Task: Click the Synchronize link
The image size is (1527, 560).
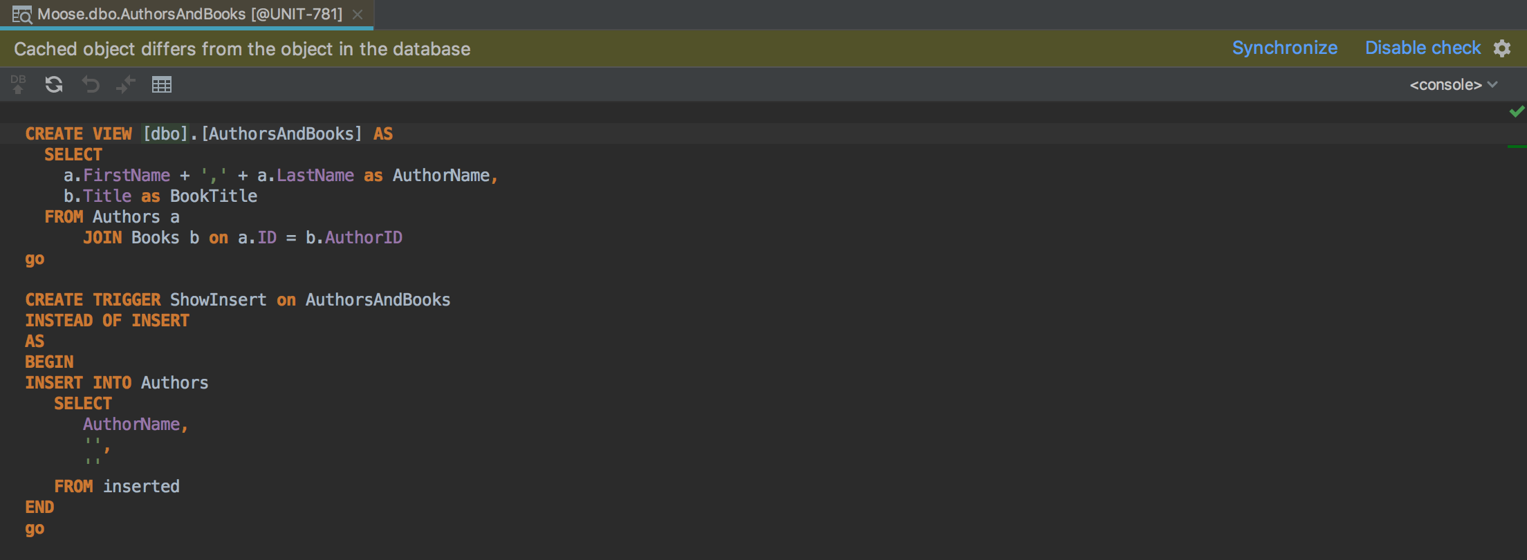Action: click(1284, 48)
